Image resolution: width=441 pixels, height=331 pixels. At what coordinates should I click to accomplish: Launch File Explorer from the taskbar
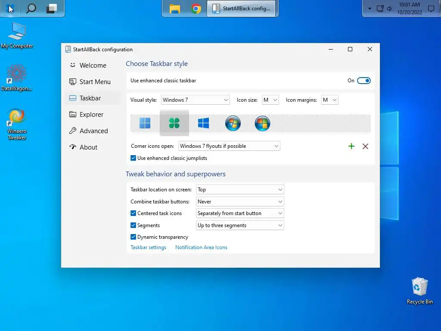[175, 9]
